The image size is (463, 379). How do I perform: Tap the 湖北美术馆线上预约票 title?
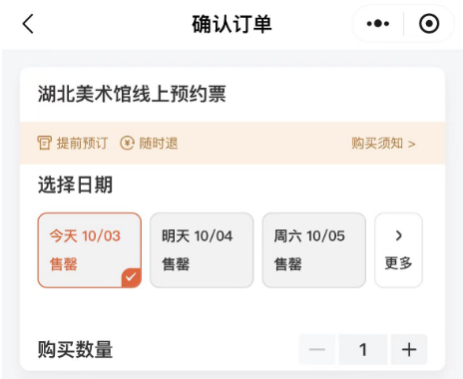tap(132, 94)
